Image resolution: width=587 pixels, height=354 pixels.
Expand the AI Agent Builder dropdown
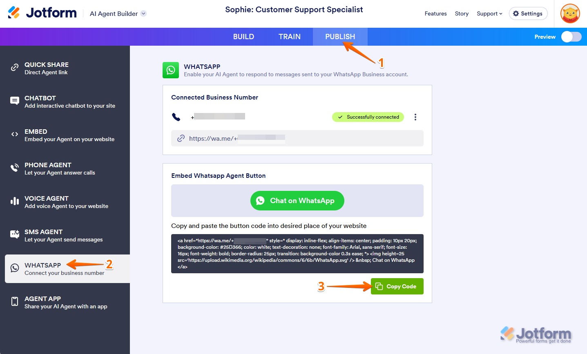(143, 13)
